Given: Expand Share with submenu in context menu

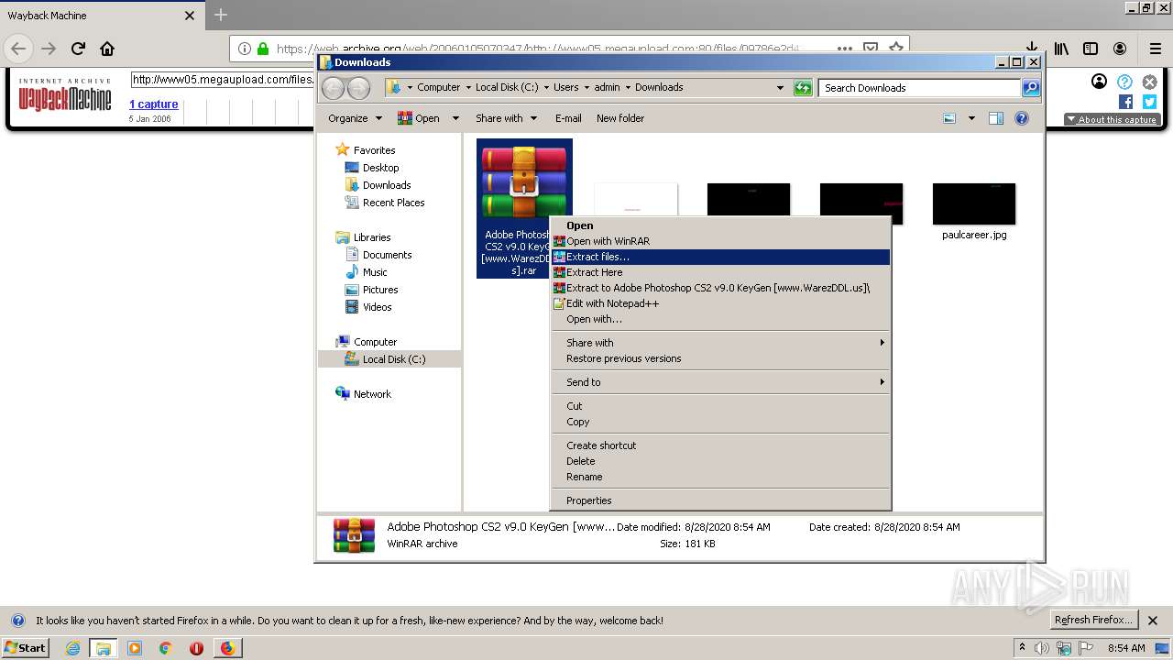Looking at the screenshot, I should point(720,343).
